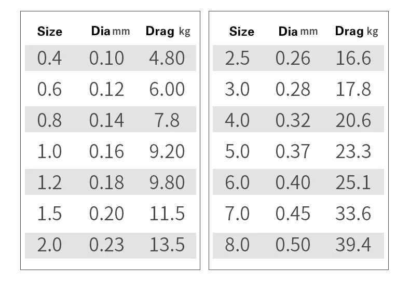Click the Dia mm header above 0.10
Viewport: 410px width, 283px height.
[110, 31]
